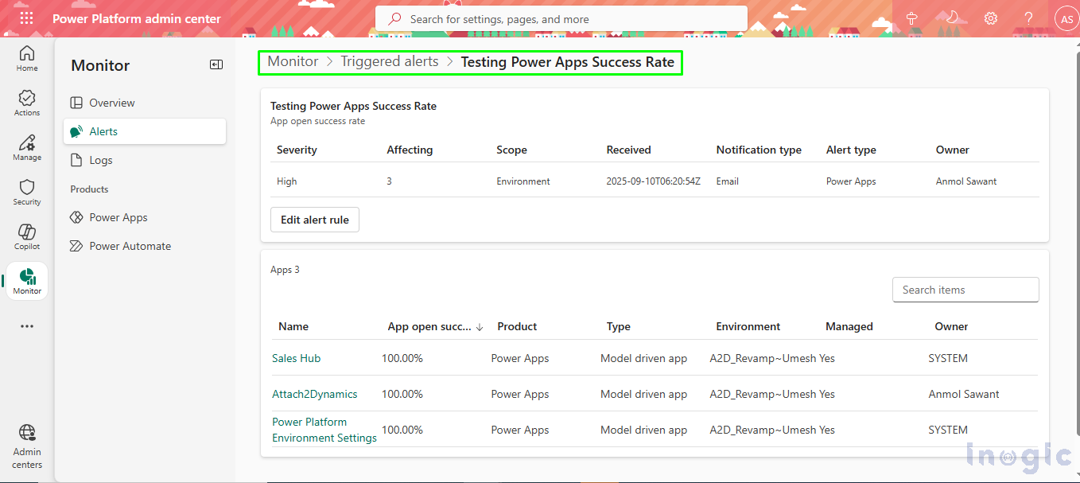Screen dimensions: 1080x483
Task: Click the Search items field
Action: point(965,289)
